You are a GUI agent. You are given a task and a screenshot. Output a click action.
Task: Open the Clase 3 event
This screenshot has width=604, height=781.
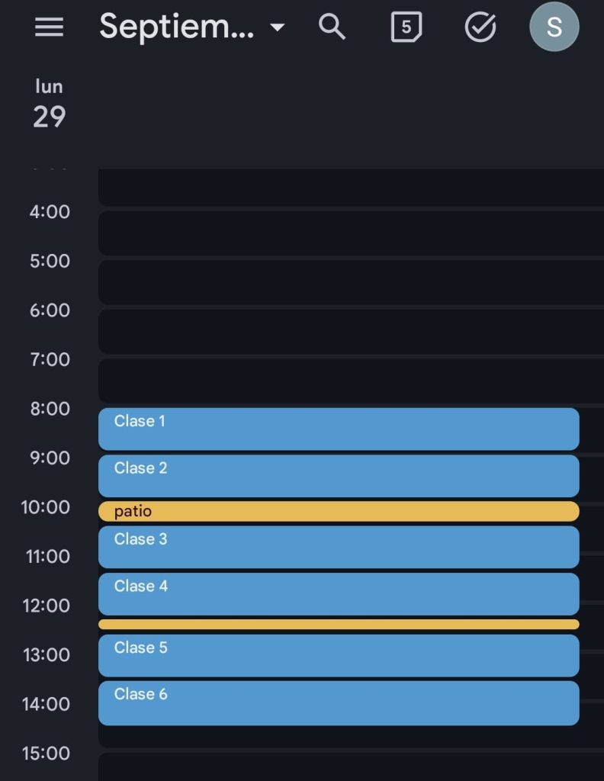click(339, 547)
